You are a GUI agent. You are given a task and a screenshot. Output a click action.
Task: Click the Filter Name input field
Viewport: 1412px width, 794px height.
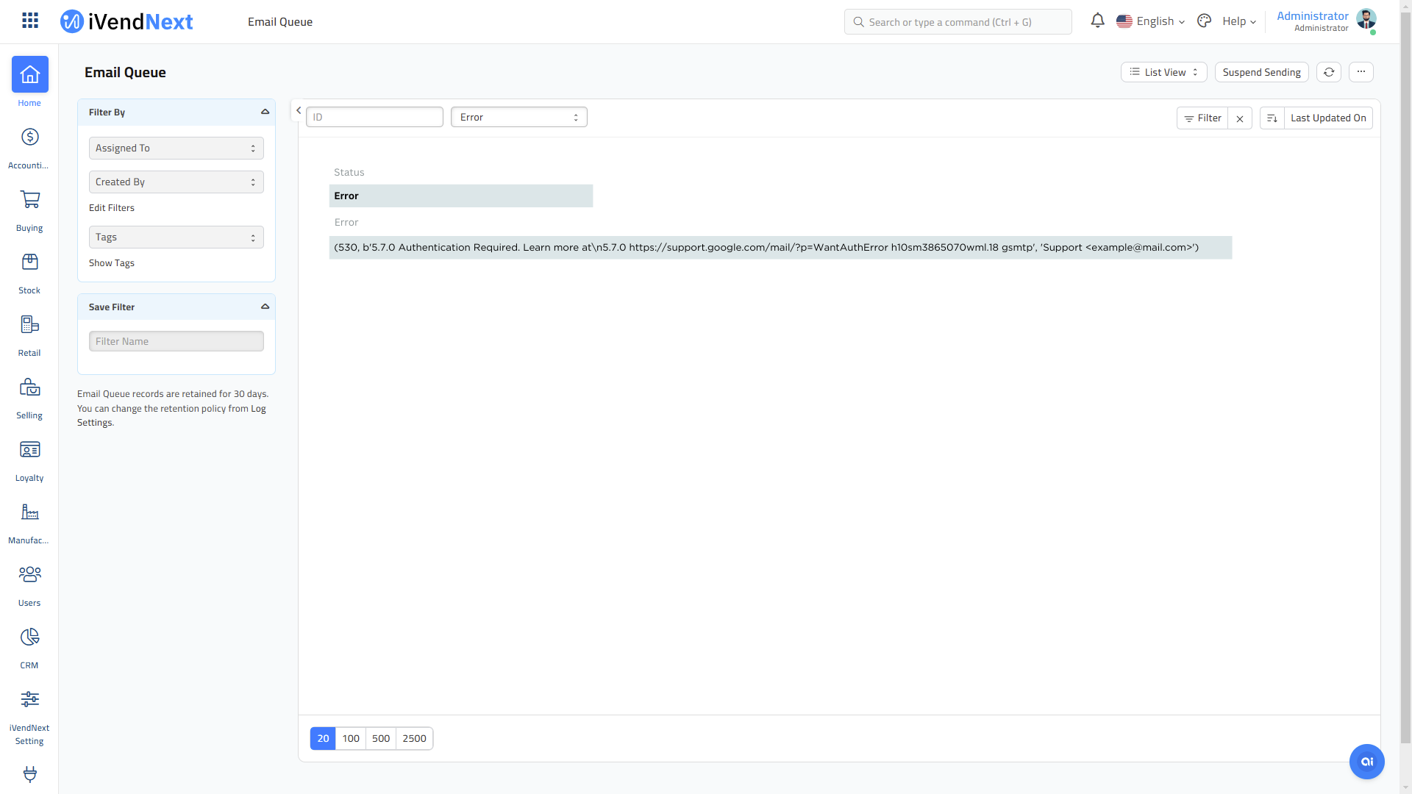(x=176, y=341)
